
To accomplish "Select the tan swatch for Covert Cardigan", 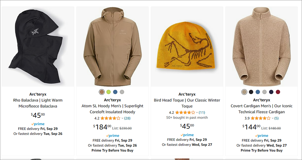I will [x=244, y=92].
